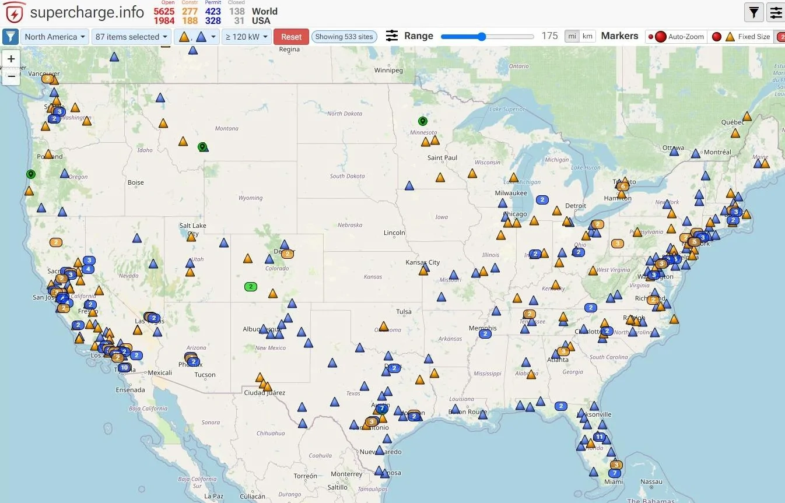Click the Permit count 423
785x503 pixels.
coord(213,11)
